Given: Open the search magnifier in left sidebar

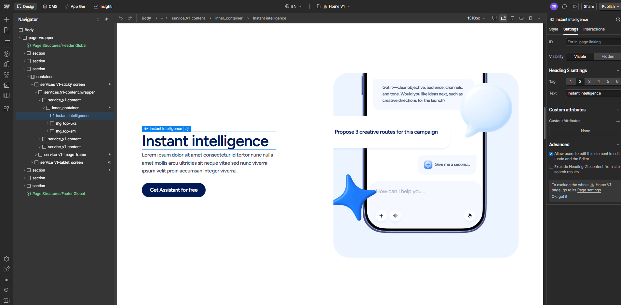Looking at the screenshot, I should [7, 290].
